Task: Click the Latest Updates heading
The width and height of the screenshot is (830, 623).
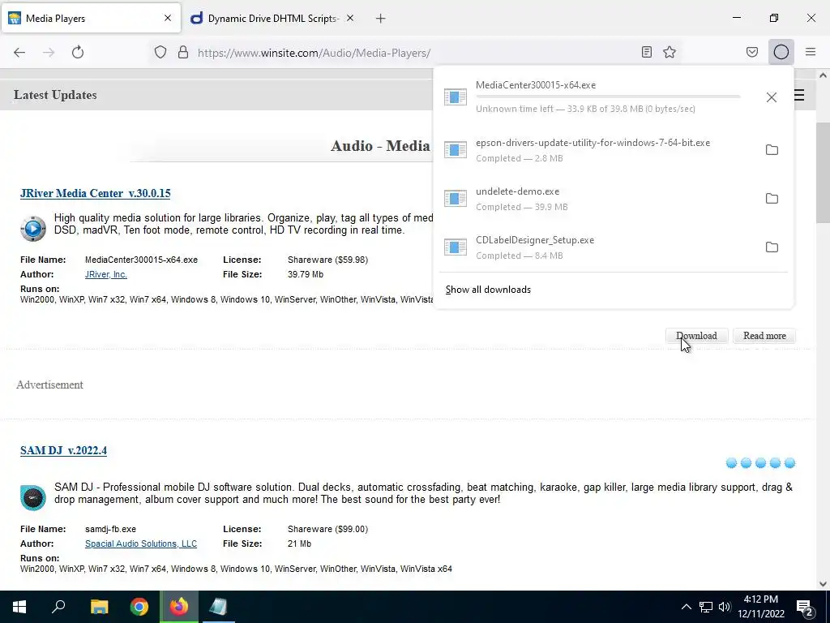Action: (55, 95)
